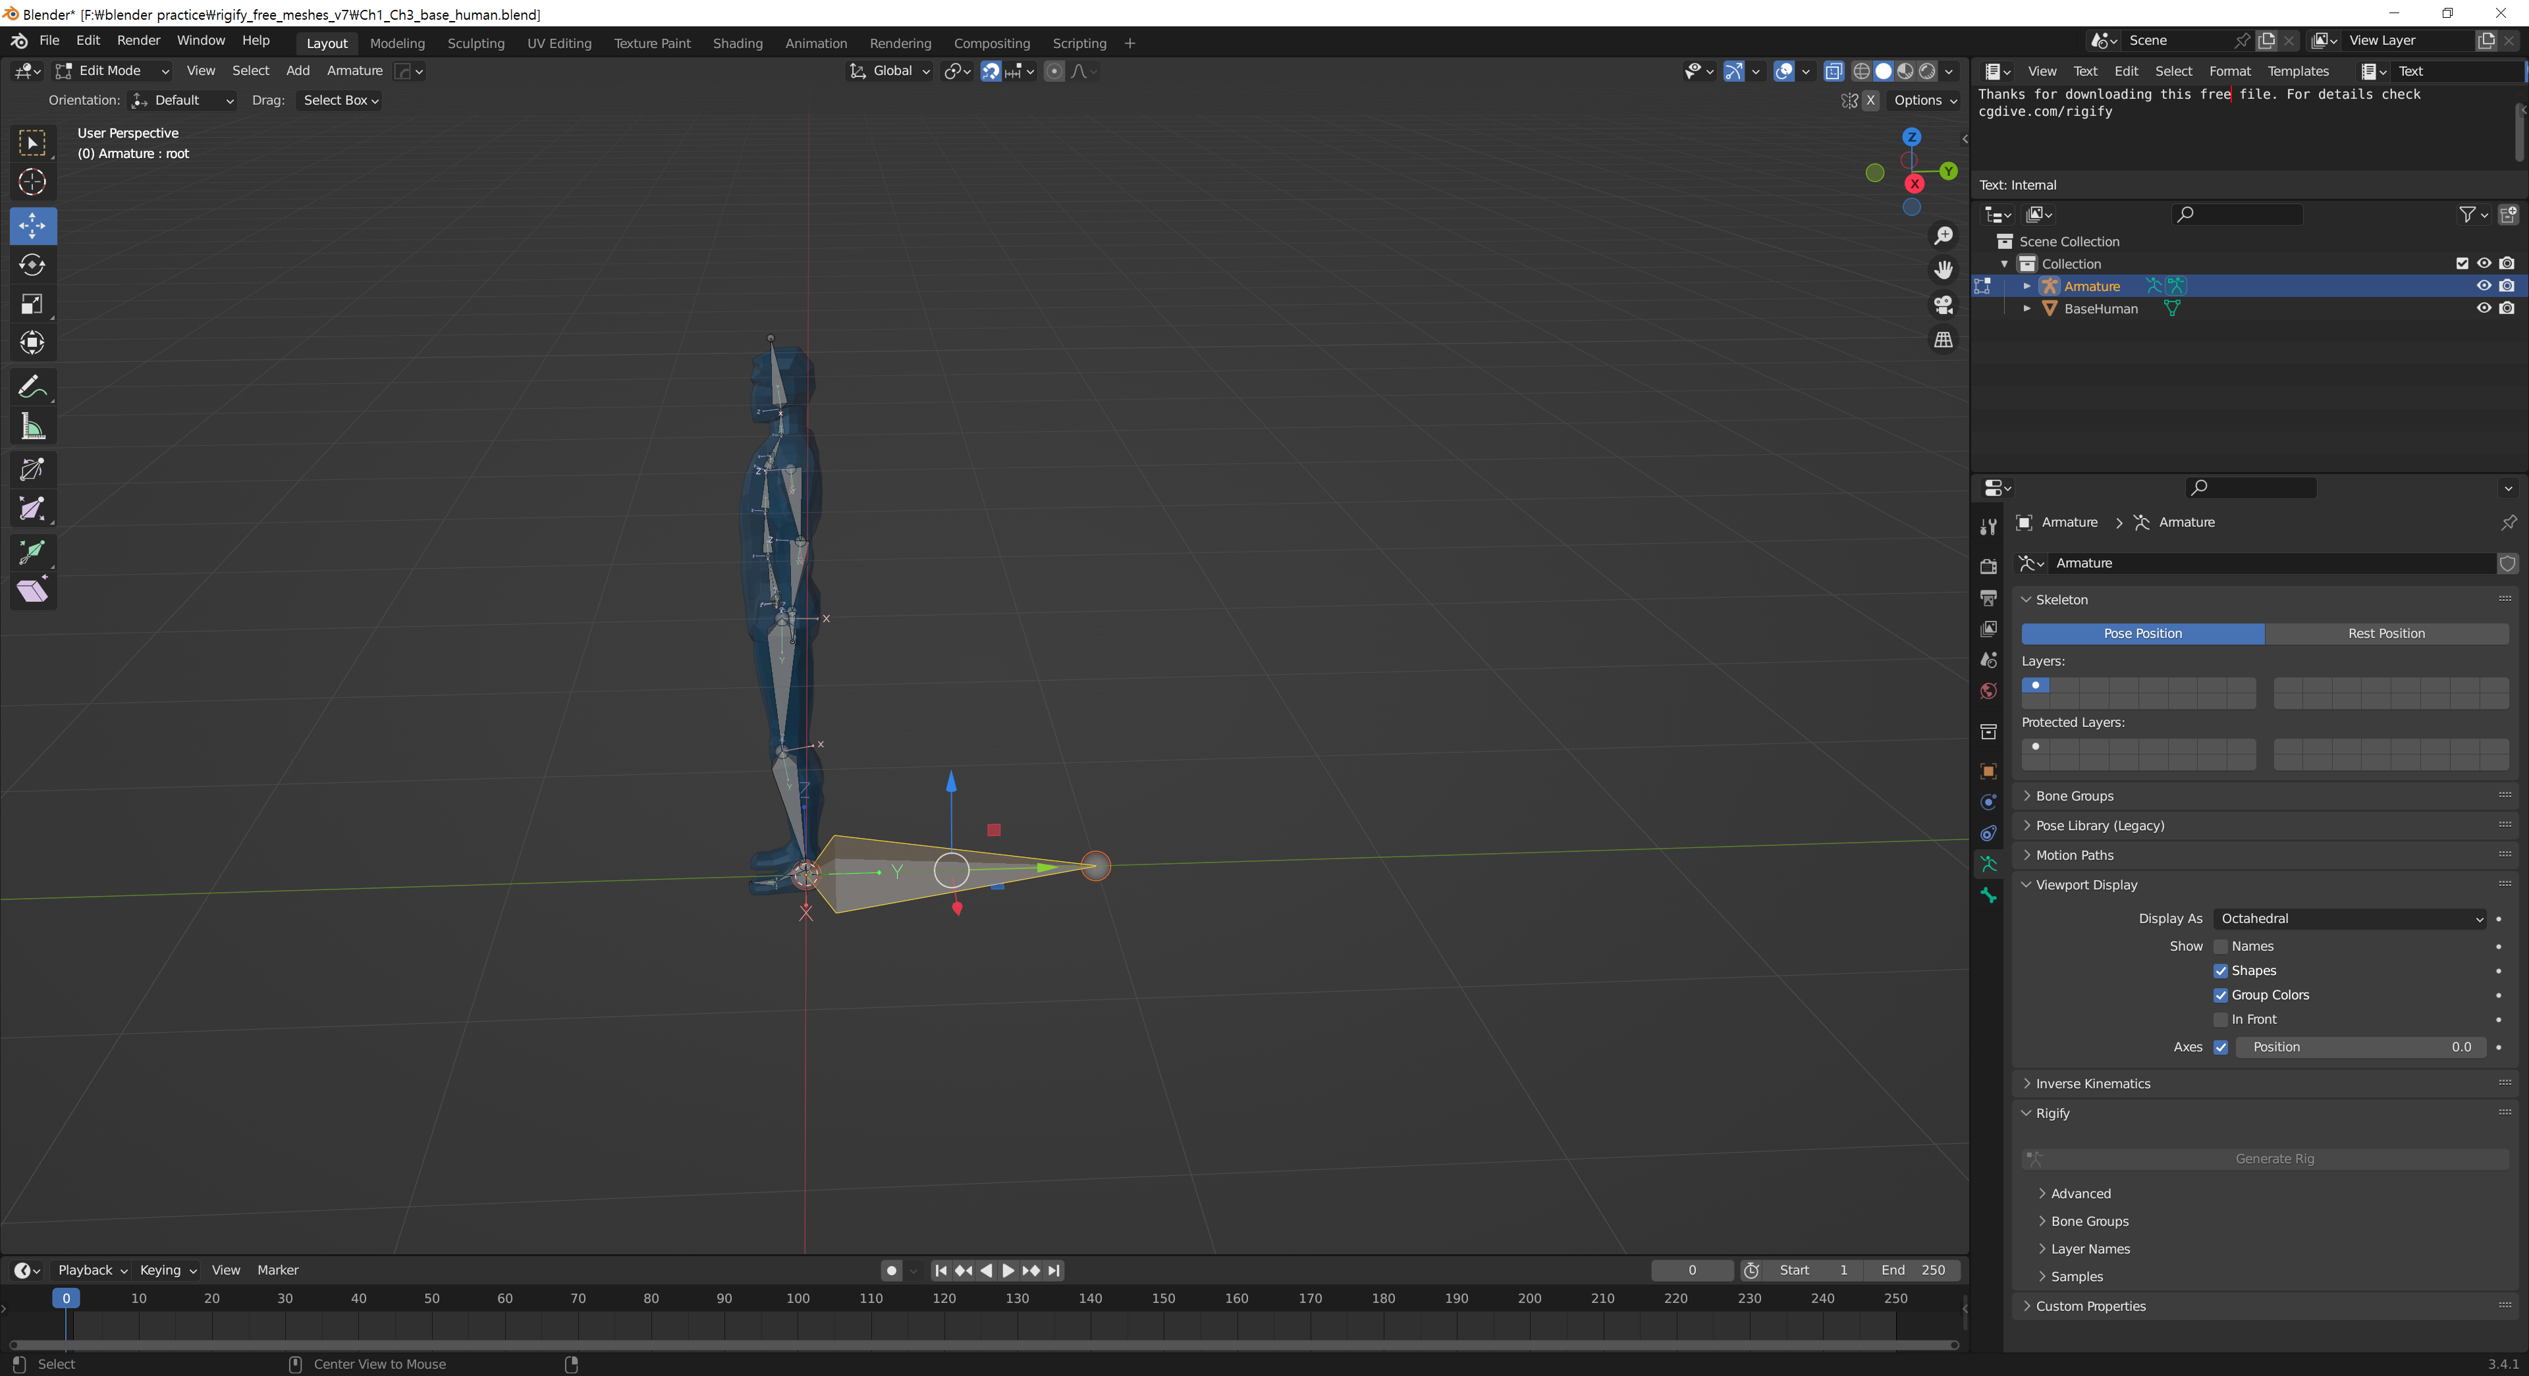The height and width of the screenshot is (1376, 2529).
Task: Activate the Annotate pencil tool
Action: tap(32, 386)
